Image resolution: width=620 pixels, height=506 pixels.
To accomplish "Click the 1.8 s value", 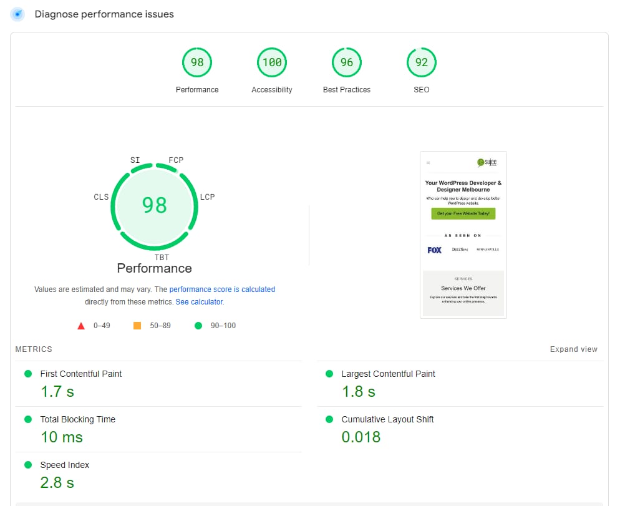I will tap(358, 392).
